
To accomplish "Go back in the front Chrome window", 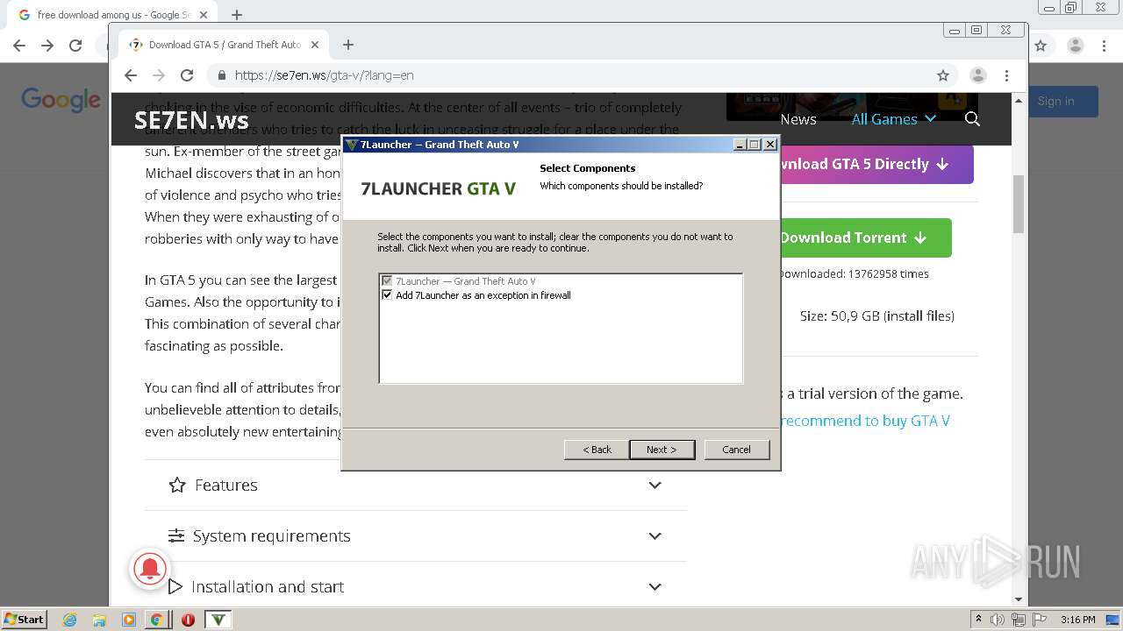I will [x=131, y=75].
